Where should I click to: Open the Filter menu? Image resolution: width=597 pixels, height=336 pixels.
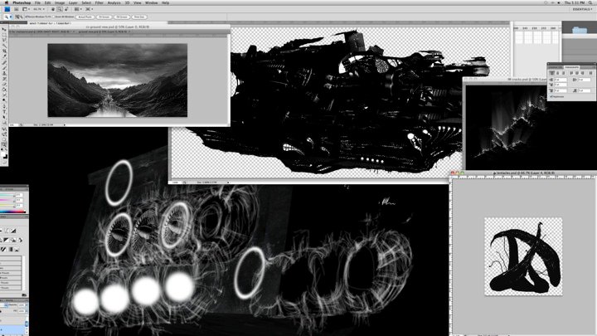[x=99, y=2]
